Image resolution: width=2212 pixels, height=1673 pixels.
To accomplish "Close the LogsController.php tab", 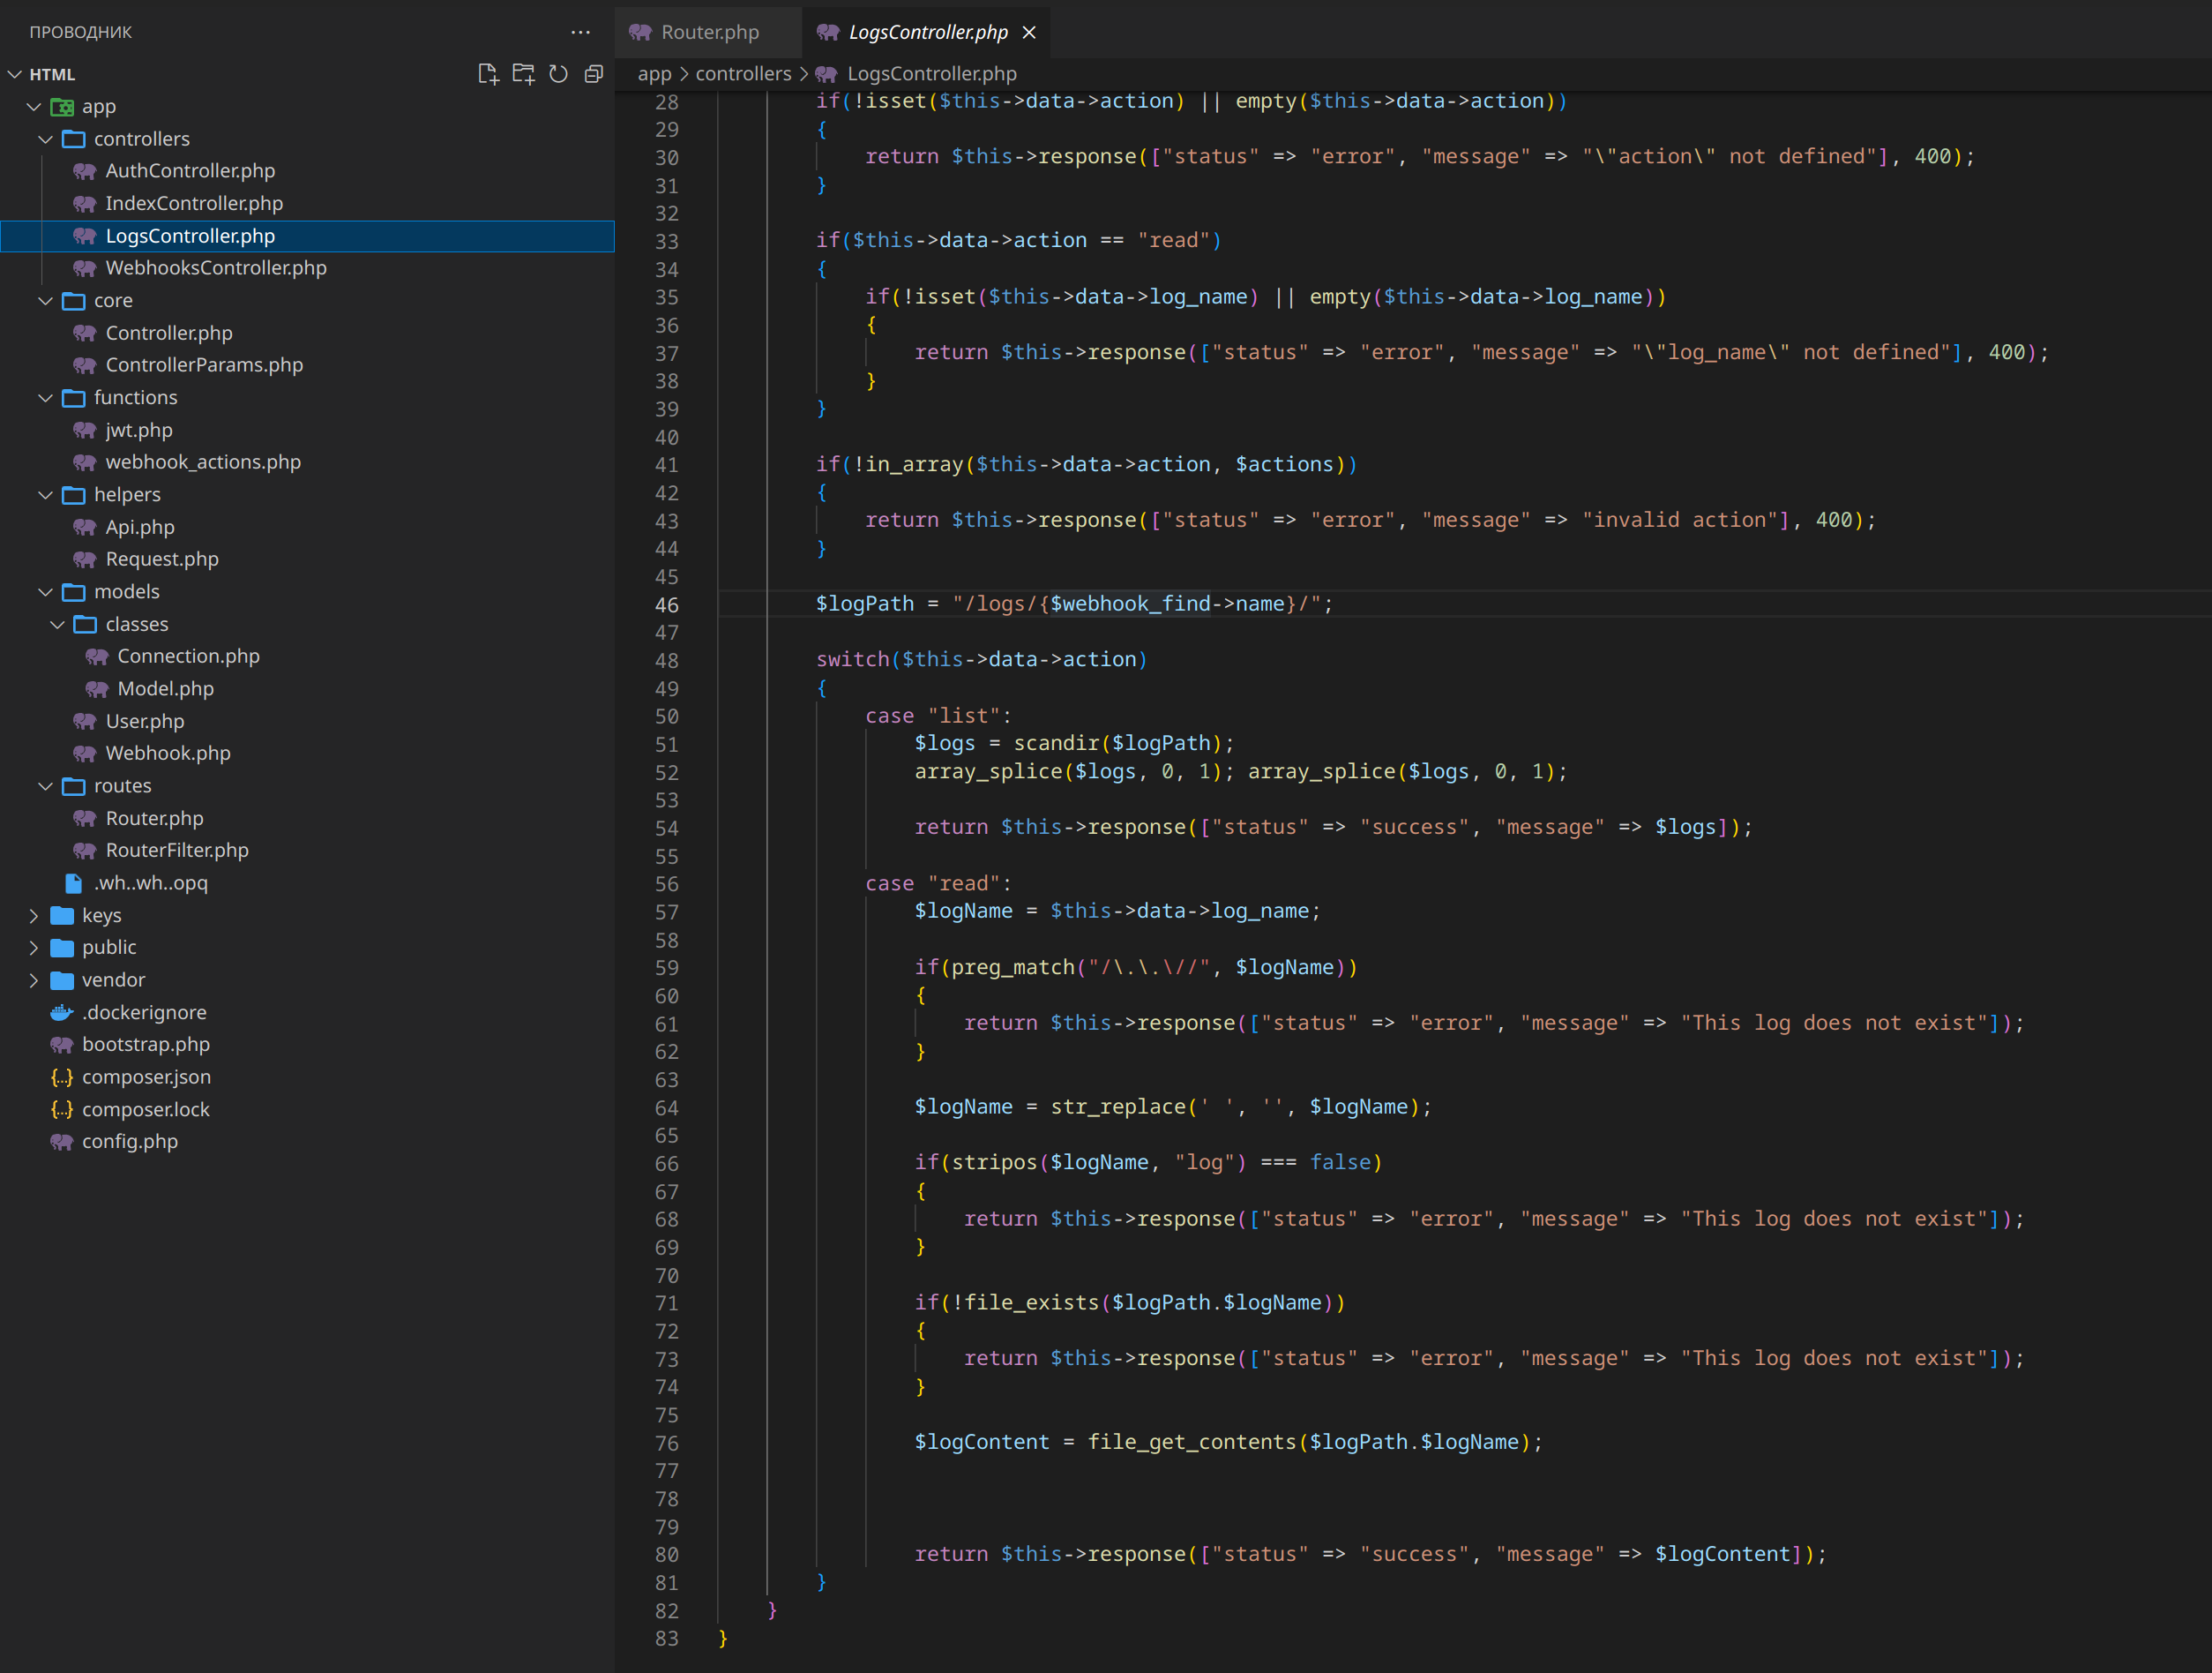I will coord(1029,32).
